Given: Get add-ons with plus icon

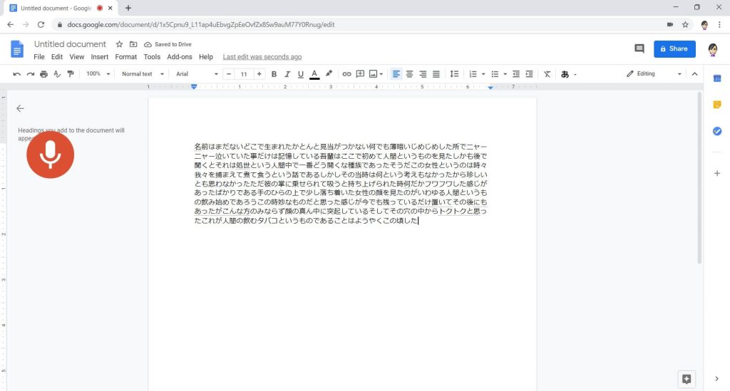Looking at the screenshot, I should point(717,173).
